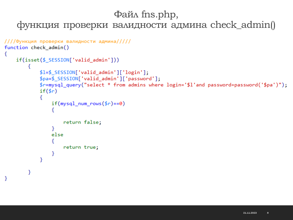Click the isset($_SESSION['valid_admin']) condition line
The height and width of the screenshot is (220, 293).
point(67,60)
